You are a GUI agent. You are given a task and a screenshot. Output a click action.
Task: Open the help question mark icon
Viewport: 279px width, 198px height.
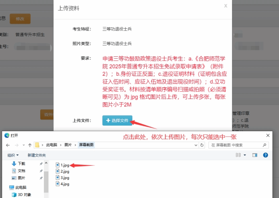(x=265, y=155)
